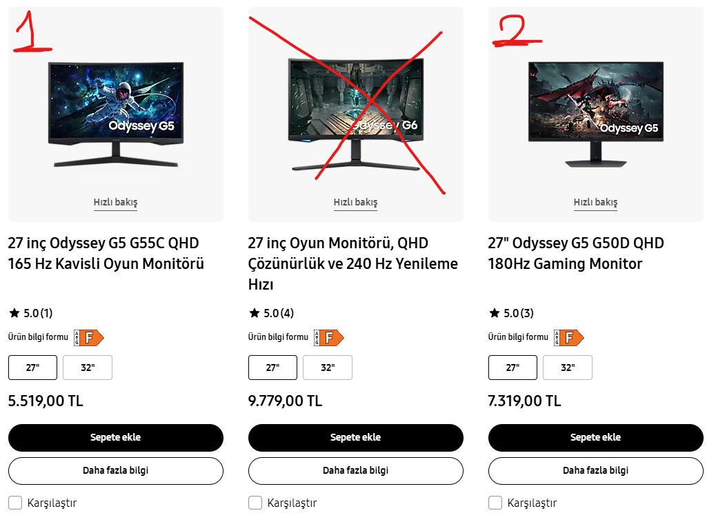This screenshot has height=522, width=716.
Task: Click the star rating 5.0 (3) on G50D
Action: [x=511, y=313]
